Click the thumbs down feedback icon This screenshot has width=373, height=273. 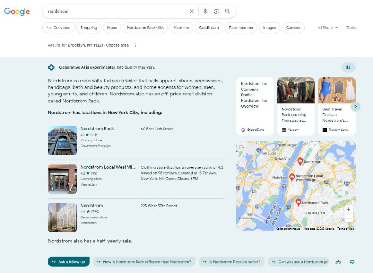coord(352,262)
